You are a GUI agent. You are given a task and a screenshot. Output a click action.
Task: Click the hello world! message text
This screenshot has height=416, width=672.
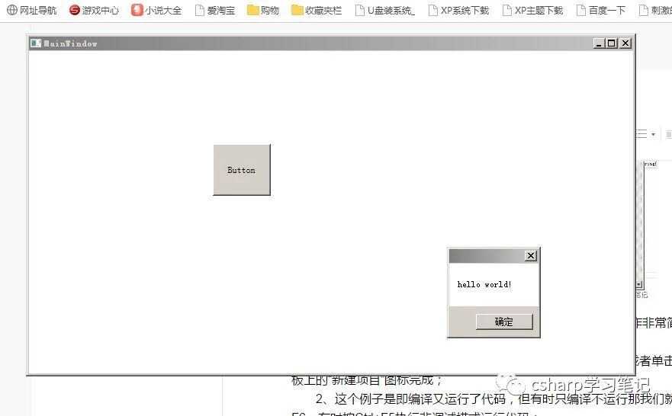[484, 285]
